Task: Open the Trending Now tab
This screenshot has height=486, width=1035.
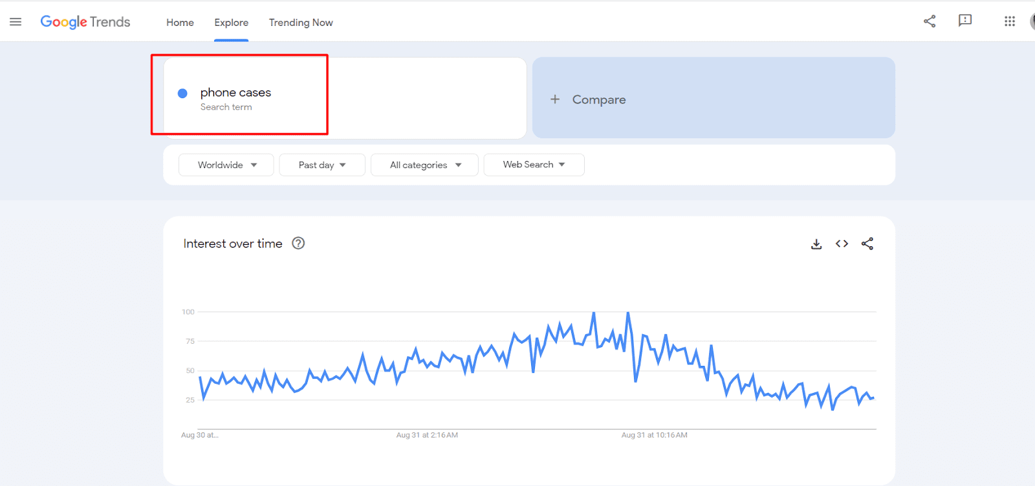Action: click(x=301, y=23)
